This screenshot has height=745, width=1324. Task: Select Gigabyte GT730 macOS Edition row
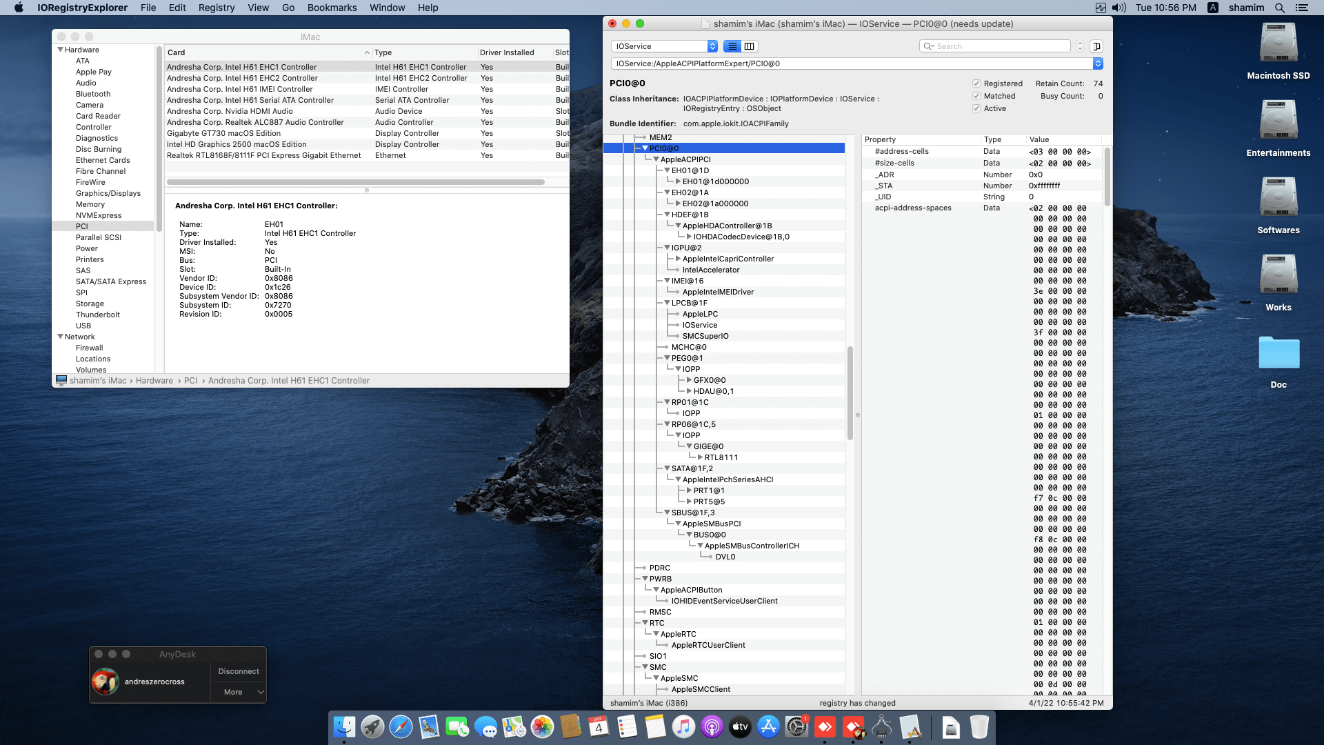click(366, 133)
